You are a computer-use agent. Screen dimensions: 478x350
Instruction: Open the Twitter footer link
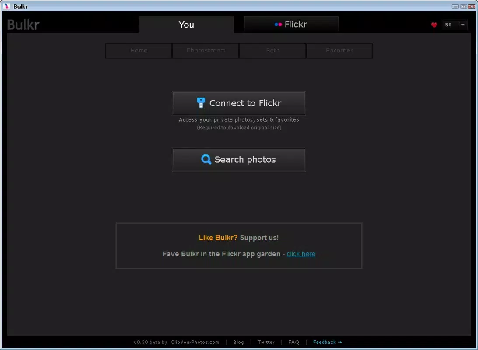click(x=266, y=342)
